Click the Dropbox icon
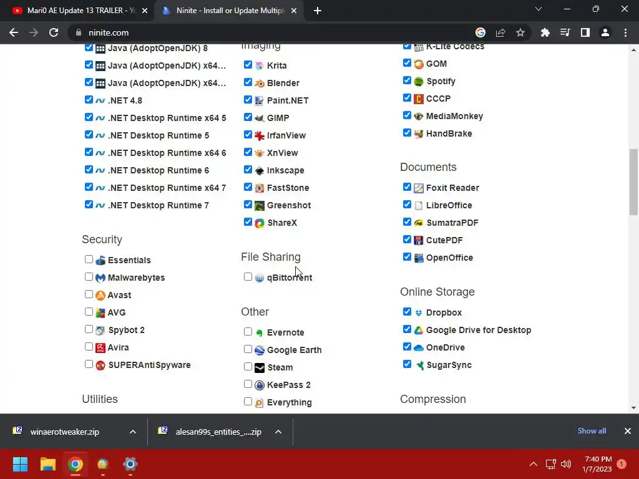Screen dimensions: 639x479 [x=419, y=313]
